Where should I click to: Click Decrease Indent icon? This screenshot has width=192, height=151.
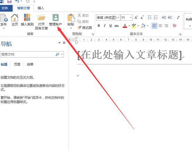pos(164,18)
